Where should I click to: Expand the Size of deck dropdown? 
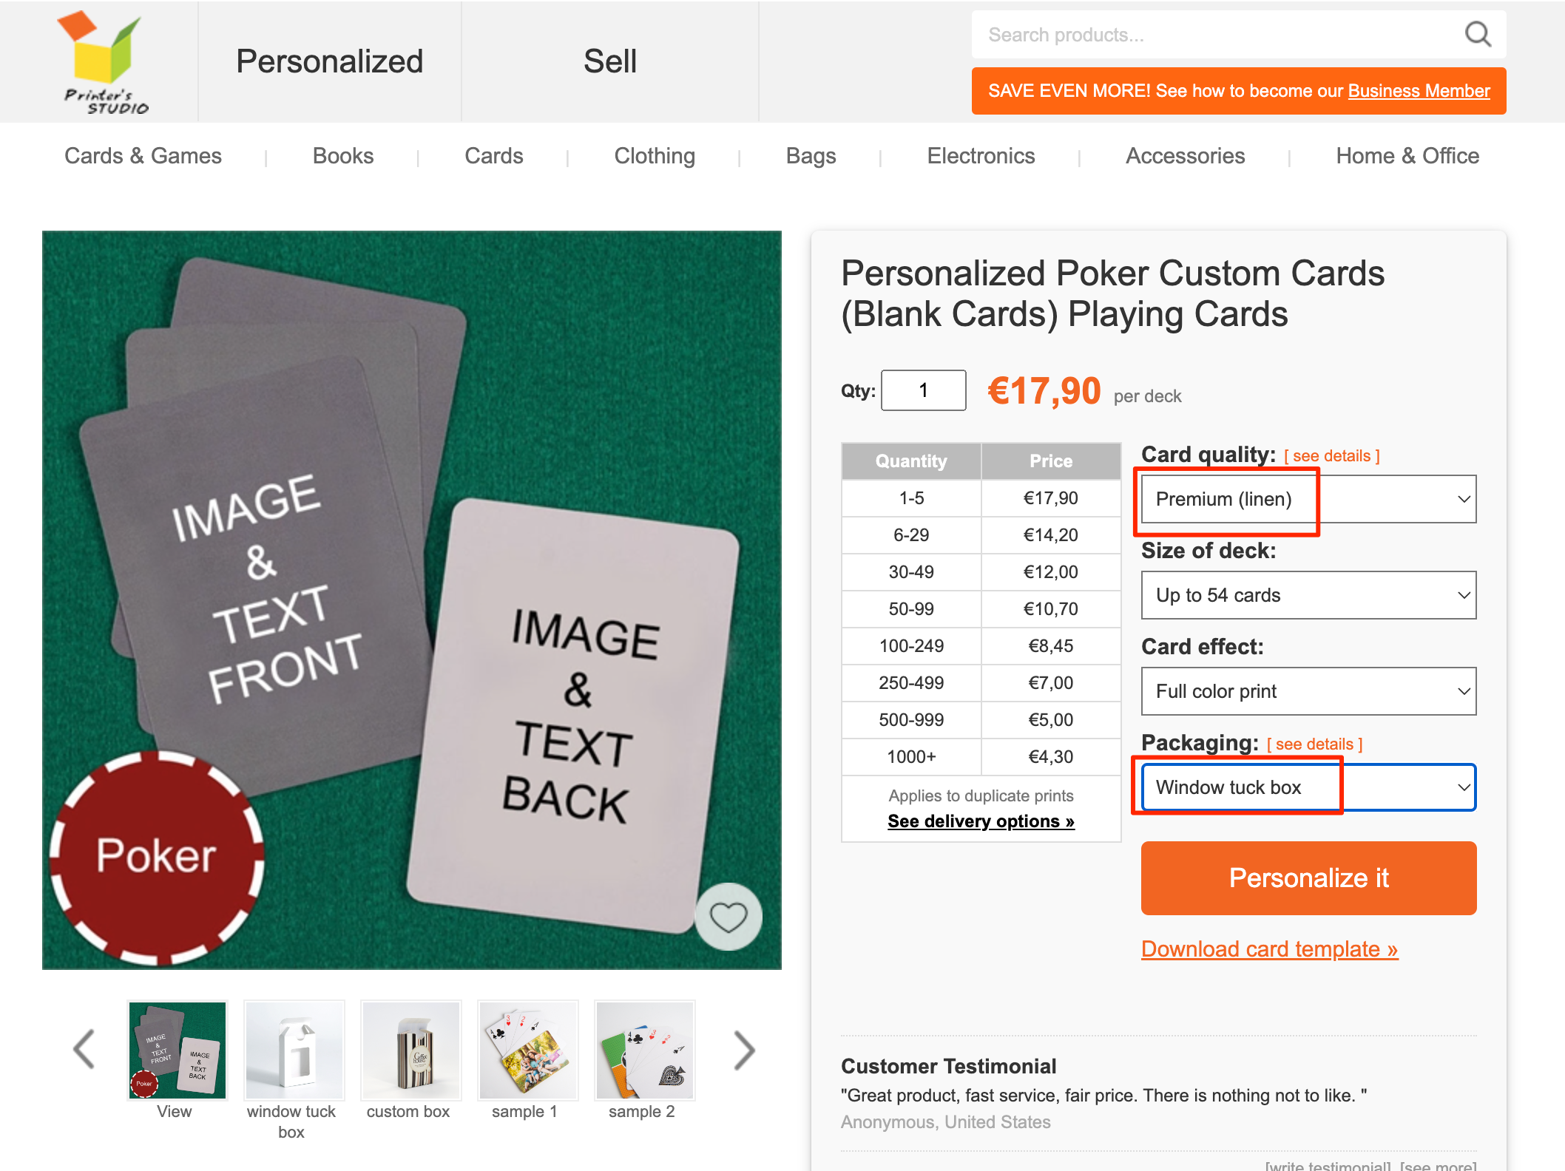1308,595
